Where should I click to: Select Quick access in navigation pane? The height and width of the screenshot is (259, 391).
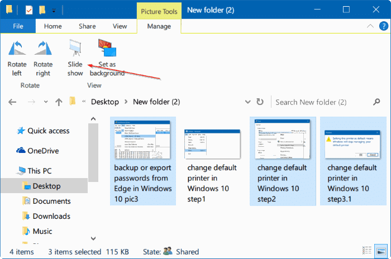click(49, 131)
